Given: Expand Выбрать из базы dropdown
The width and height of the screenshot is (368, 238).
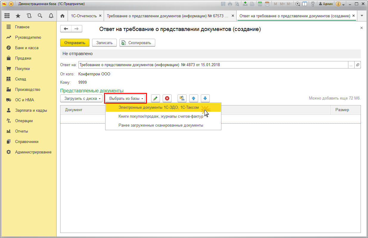Looking at the screenshot, I should 125,98.
